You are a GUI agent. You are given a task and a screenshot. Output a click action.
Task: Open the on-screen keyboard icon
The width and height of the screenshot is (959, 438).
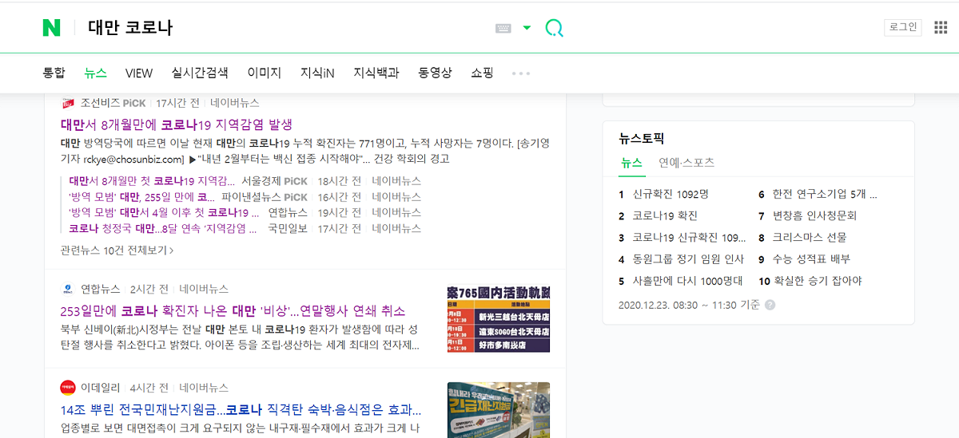click(503, 28)
